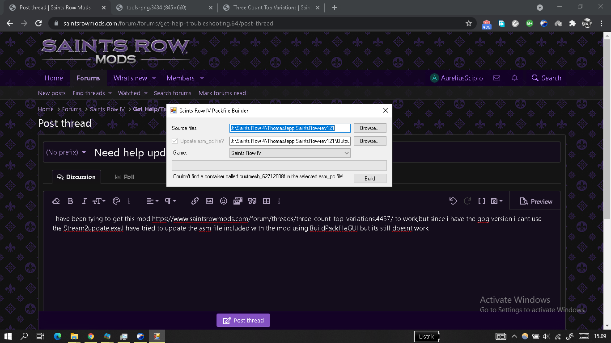Toggle BB code brackets mode
The width and height of the screenshot is (611, 343).
482,201
